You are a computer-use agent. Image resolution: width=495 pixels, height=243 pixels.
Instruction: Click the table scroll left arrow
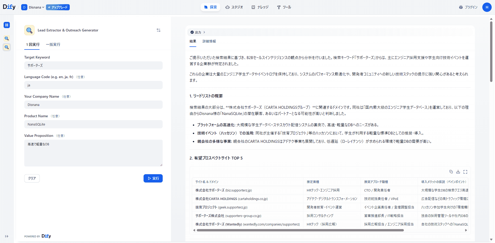(x=194, y=230)
